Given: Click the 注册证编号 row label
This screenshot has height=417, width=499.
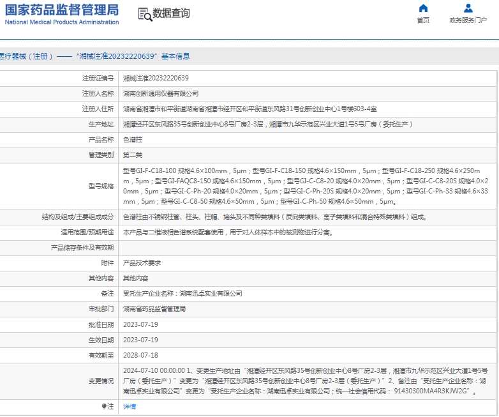Looking at the screenshot, I should coord(98,79).
